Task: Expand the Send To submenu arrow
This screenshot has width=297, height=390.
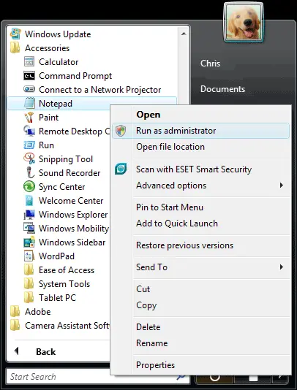Action: click(x=282, y=267)
